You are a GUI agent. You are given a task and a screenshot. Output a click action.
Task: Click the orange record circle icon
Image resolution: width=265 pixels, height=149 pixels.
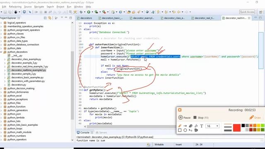[180, 110]
